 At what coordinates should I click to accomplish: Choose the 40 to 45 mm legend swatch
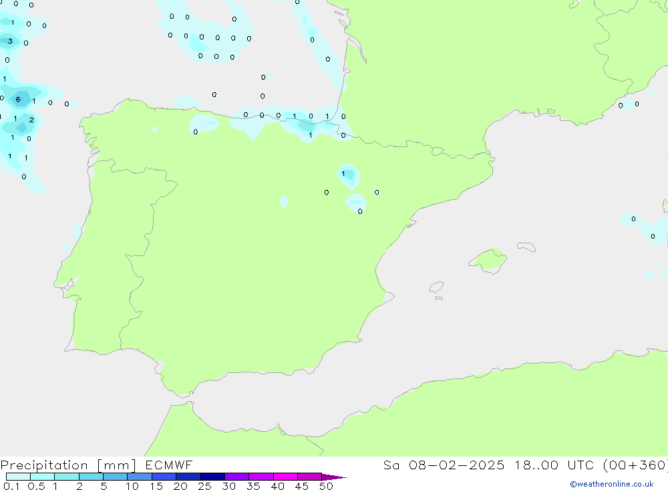click(x=285, y=477)
